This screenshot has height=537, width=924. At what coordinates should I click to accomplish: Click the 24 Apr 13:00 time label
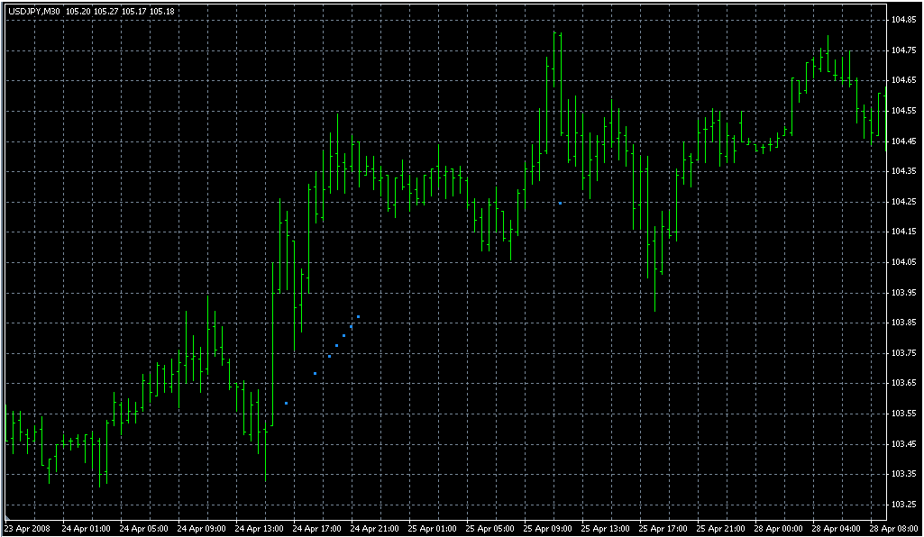pyautogui.click(x=258, y=528)
